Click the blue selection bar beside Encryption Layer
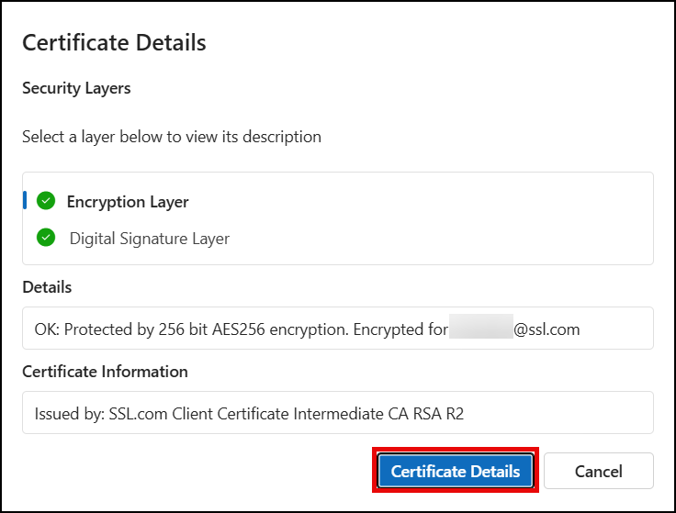Screen dimensions: 676x513 25,201
